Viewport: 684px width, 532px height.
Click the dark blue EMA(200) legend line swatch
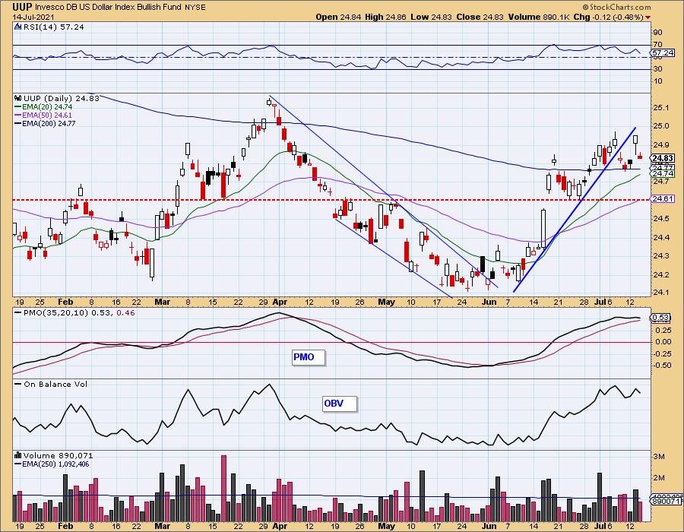click(x=18, y=124)
